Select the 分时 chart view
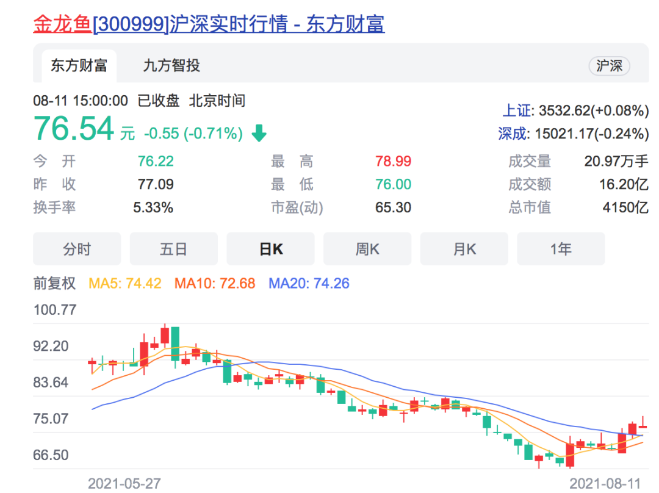The height and width of the screenshot is (493, 659). [77, 249]
